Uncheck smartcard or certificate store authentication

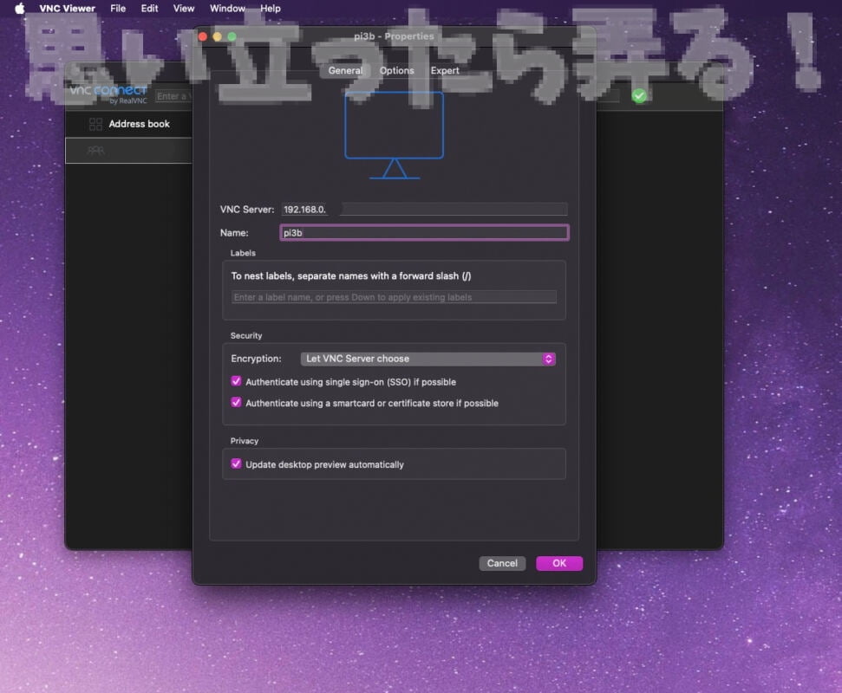[x=236, y=403]
